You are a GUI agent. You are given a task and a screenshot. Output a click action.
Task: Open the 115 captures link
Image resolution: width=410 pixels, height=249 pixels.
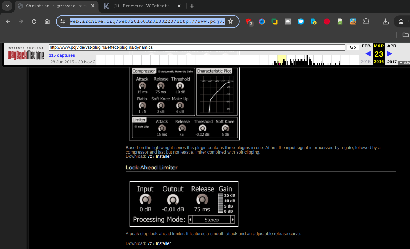[62, 55]
